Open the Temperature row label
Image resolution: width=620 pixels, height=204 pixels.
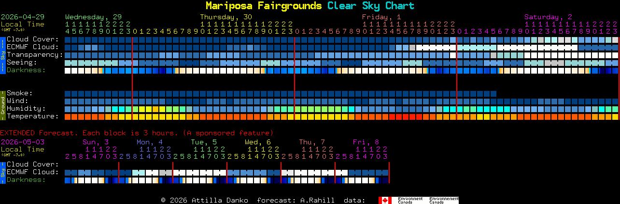point(32,116)
